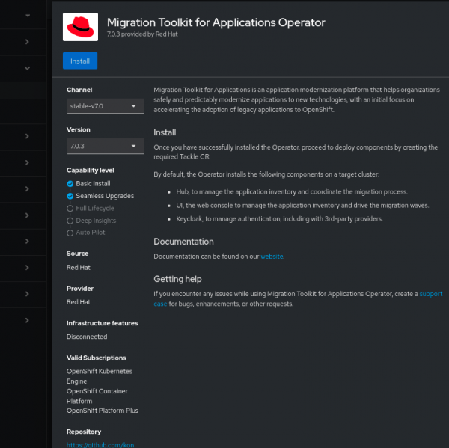Viewport: 449px width, 448px height.
Task: Open the Channel stable-v7.0 dropdown
Action: click(105, 106)
